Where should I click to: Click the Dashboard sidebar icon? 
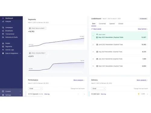click(x=3, y=18)
